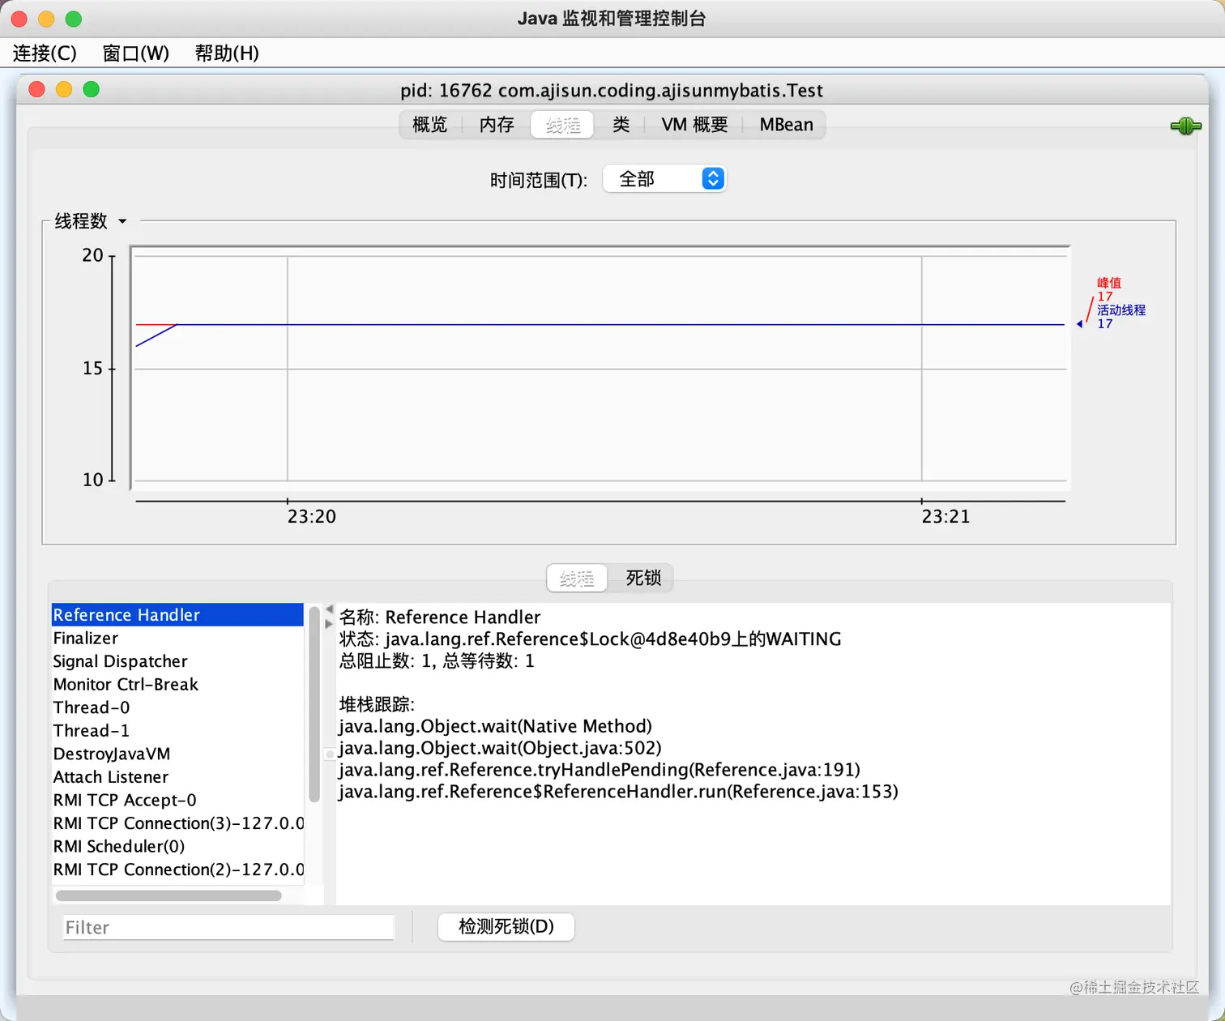Switch to the 内存 tab
Viewport: 1225px width, 1021px height.
pos(495,124)
